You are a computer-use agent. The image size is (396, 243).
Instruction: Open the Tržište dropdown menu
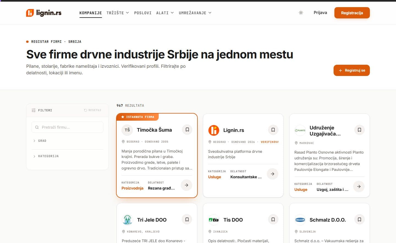pos(118,13)
